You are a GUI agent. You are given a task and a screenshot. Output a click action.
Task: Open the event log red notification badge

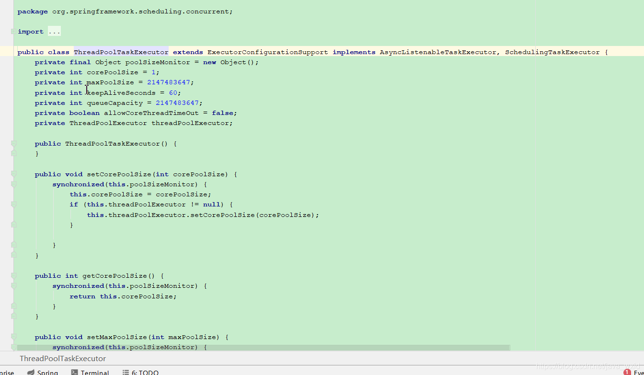click(627, 372)
